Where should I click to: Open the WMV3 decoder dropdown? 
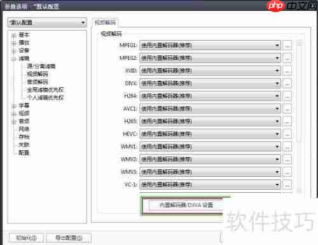[x=210, y=172]
